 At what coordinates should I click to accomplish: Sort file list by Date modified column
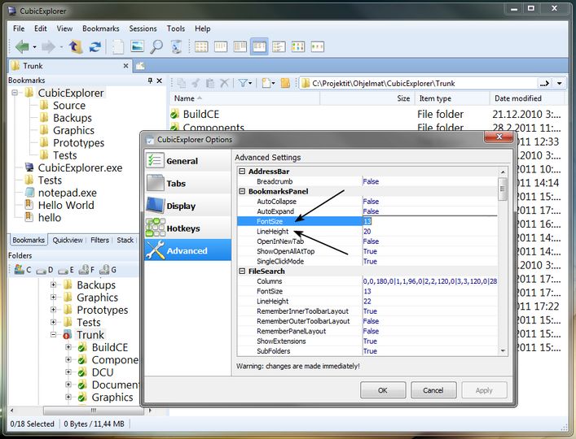(x=526, y=98)
